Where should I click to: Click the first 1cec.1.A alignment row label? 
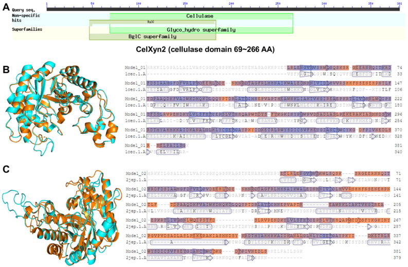[x=135, y=74]
